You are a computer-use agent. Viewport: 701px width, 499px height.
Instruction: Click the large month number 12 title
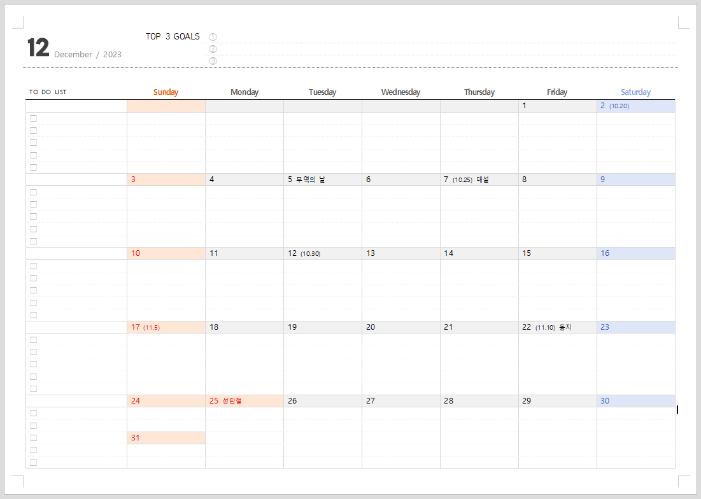(38, 47)
